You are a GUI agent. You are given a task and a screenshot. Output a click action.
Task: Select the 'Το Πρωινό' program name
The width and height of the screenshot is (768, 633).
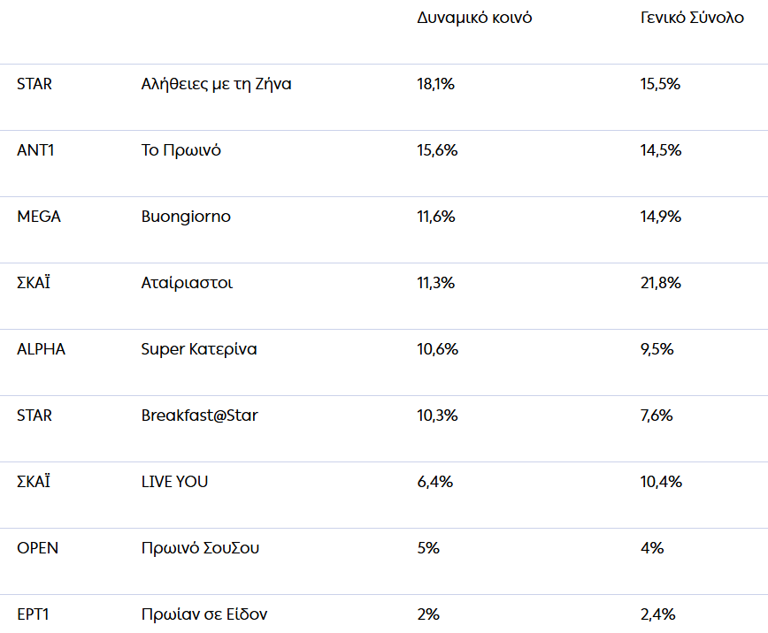(180, 150)
